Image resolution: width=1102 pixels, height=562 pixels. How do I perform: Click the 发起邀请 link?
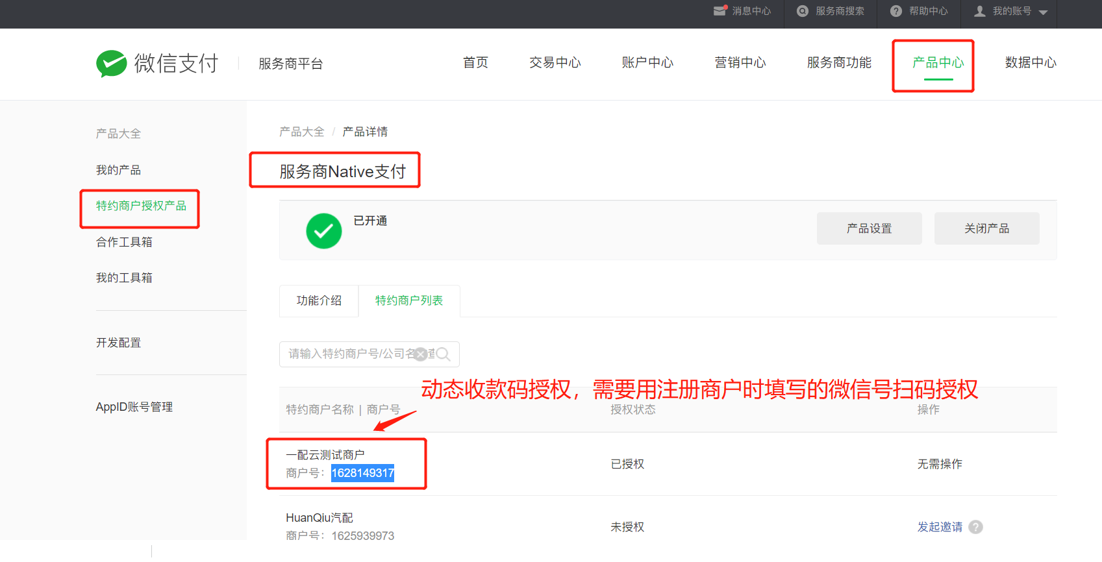coord(939,527)
